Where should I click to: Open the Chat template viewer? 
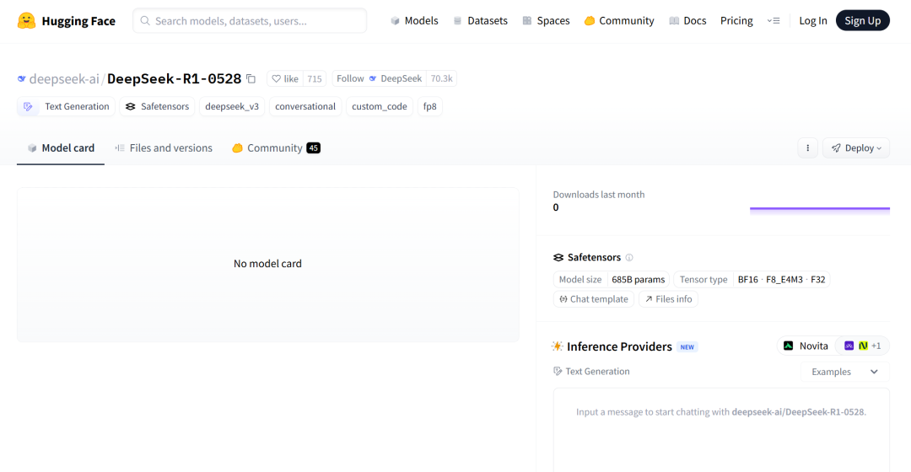593,299
